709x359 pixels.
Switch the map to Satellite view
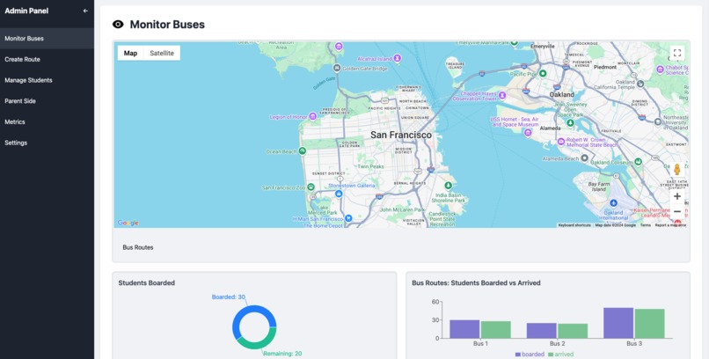(x=162, y=53)
